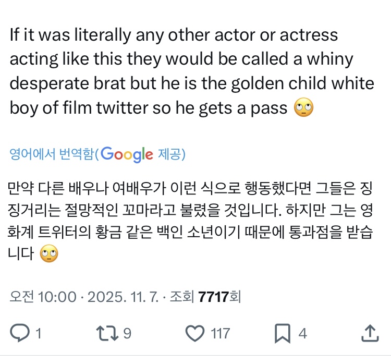This screenshot has height=364, width=391.
Task: Click the eye-roll emoji ending the Korean translation
Action: (48, 255)
